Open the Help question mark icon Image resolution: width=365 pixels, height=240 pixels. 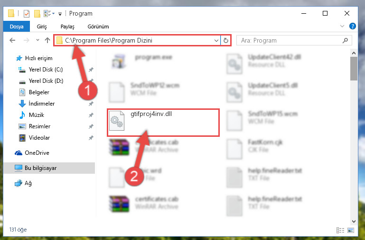coord(353,26)
